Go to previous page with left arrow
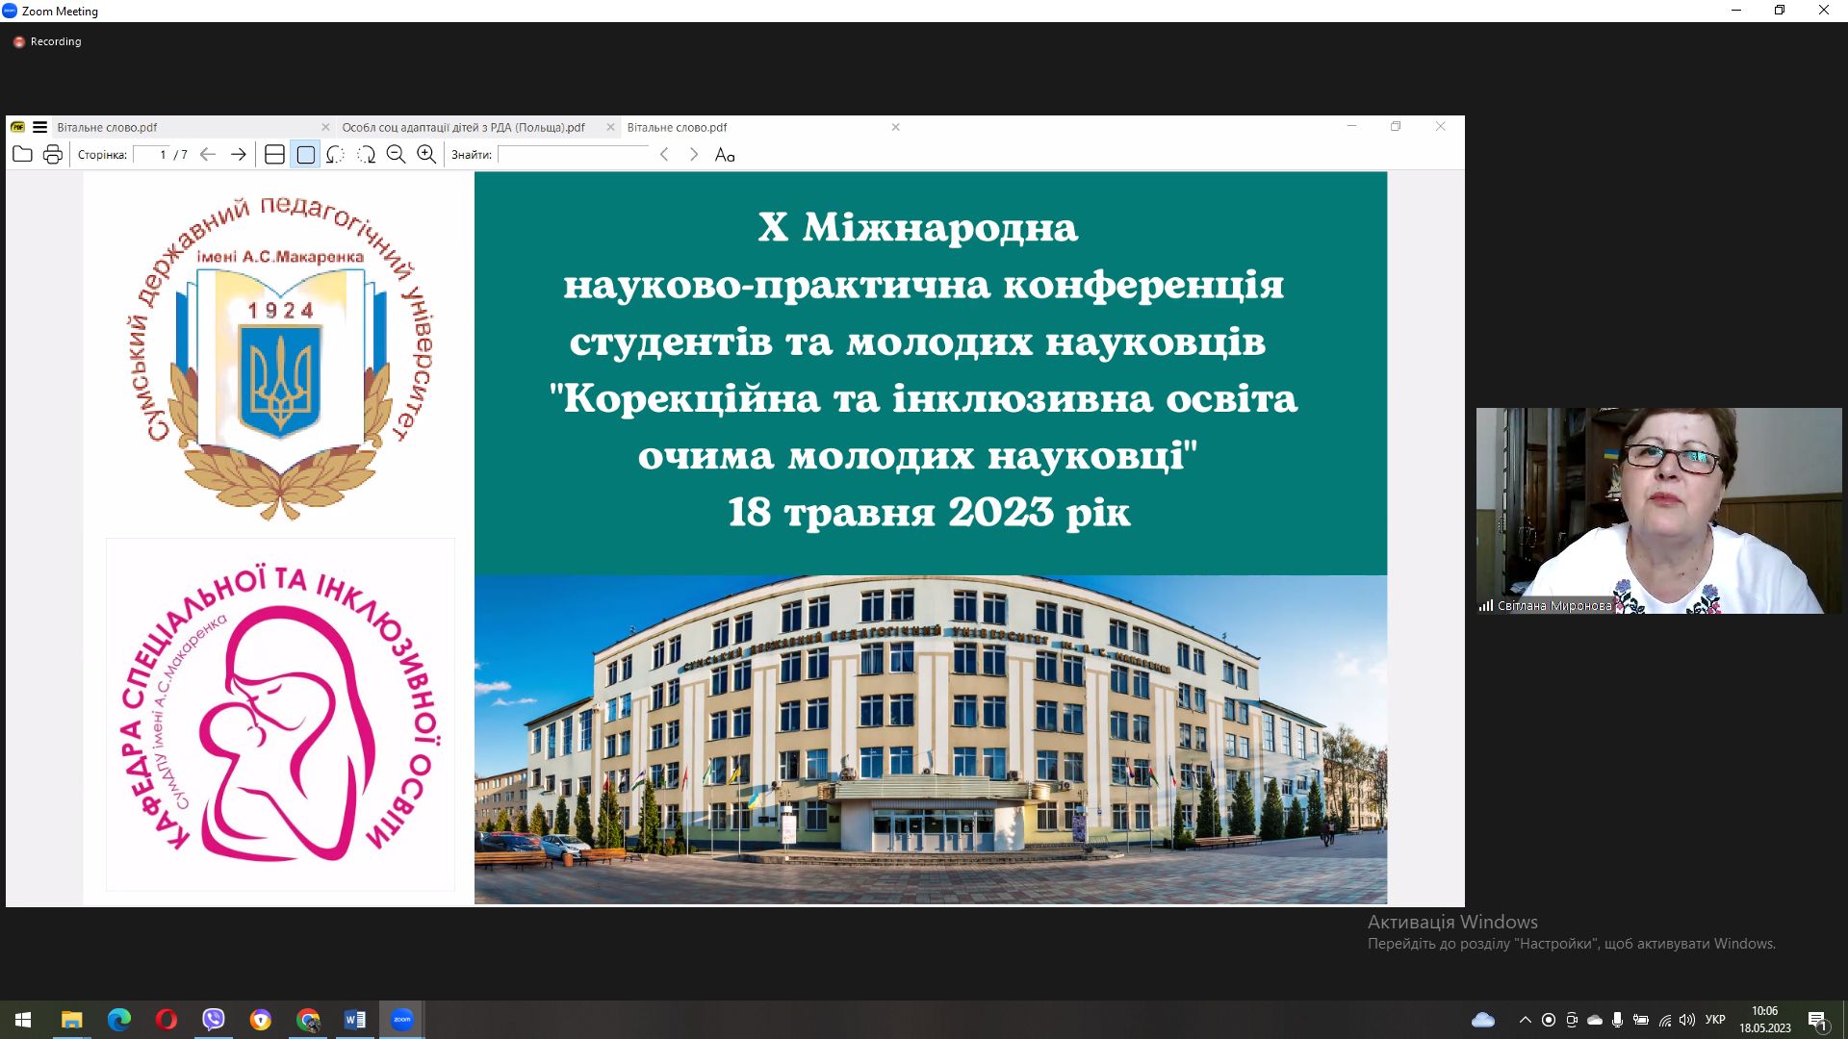Viewport: 1848px width, 1039px height. click(x=207, y=154)
